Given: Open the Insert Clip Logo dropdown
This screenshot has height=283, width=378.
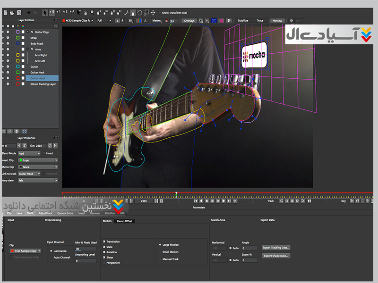Looking at the screenshot, I should point(37,160).
